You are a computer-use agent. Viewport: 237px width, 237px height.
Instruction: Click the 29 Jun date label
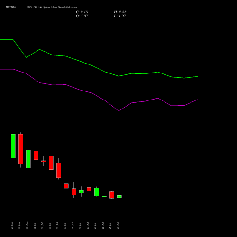point(19,226)
